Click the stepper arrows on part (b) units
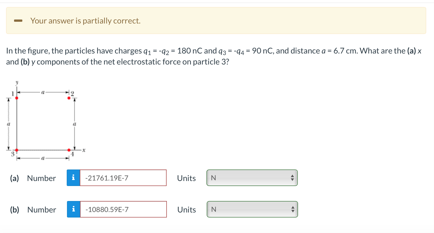The height and width of the screenshot is (233, 434). [293, 209]
